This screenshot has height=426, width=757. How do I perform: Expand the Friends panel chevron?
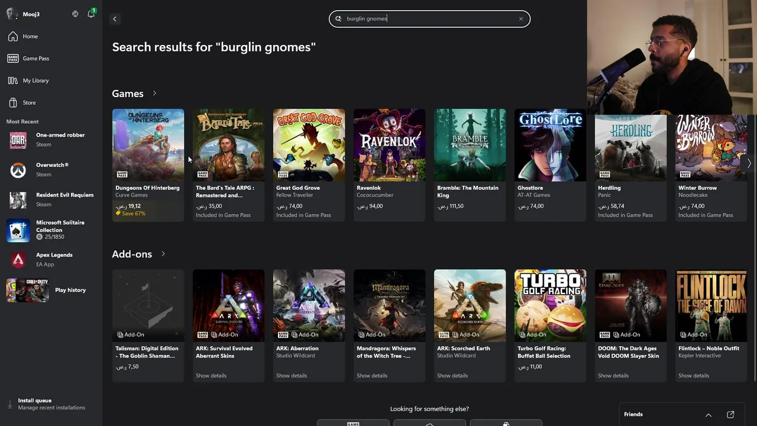[709, 415]
